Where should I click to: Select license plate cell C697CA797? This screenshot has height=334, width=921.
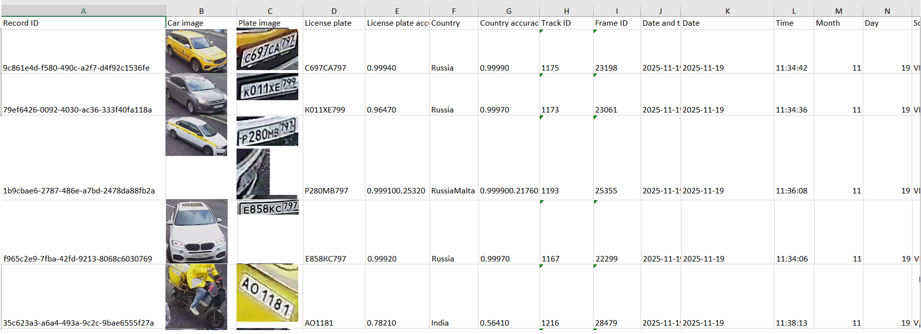334,51
